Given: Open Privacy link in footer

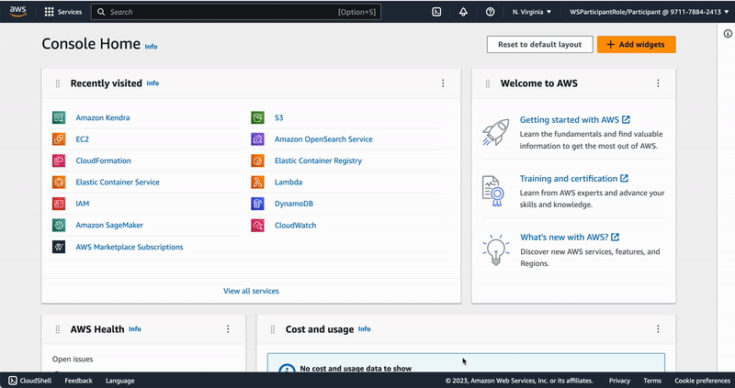Looking at the screenshot, I should tap(619, 381).
